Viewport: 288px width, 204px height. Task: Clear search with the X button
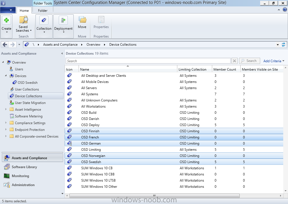pos(235,61)
